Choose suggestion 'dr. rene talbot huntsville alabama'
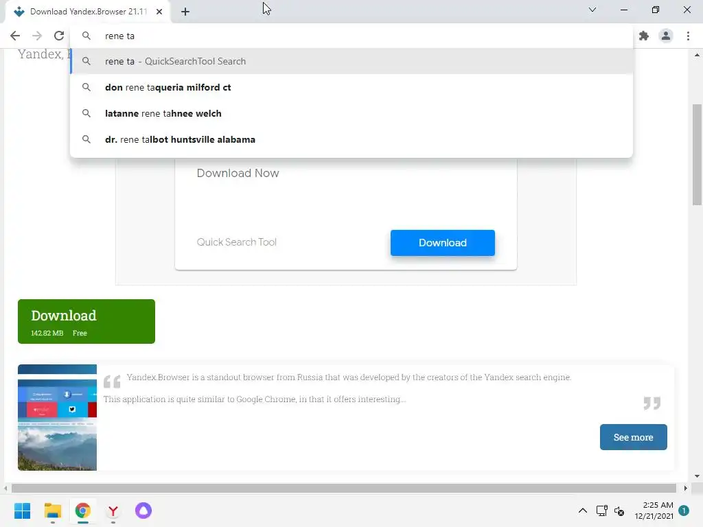 click(351, 139)
